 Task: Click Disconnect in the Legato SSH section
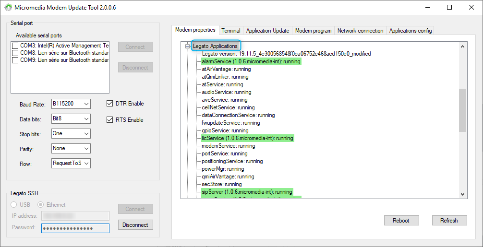[135, 225]
